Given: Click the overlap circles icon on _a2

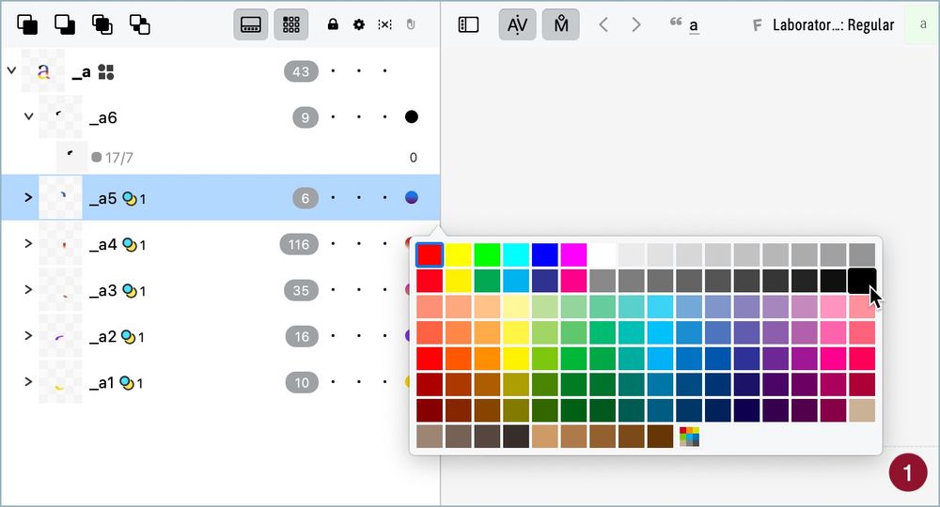Looking at the screenshot, I should [128, 336].
